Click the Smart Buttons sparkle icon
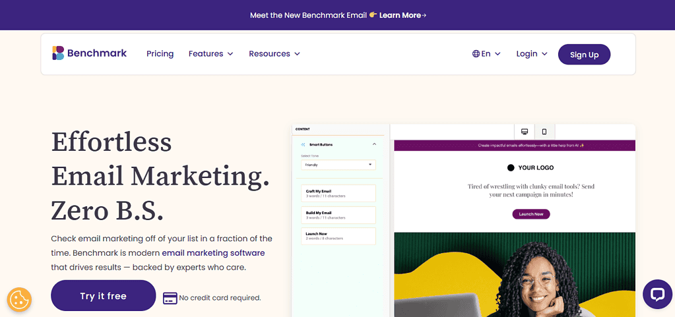Image resolution: width=675 pixels, height=317 pixels. coord(303,144)
